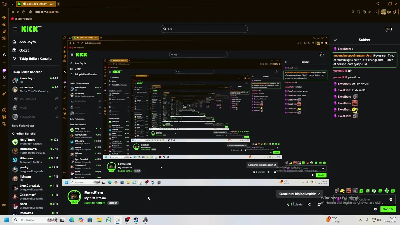The width and height of the screenshot is (400, 225).
Task: Open the offline Barisbabba channel
Action: point(35,98)
